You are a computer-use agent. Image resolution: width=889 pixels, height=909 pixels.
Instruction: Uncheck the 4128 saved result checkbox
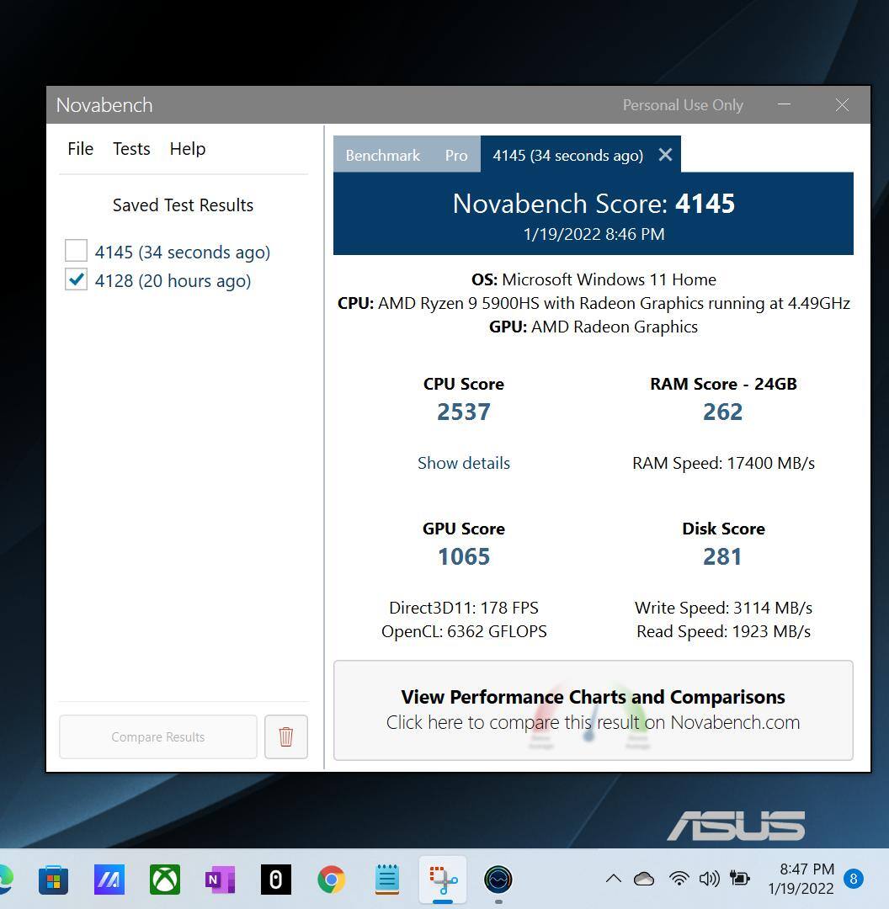click(76, 279)
